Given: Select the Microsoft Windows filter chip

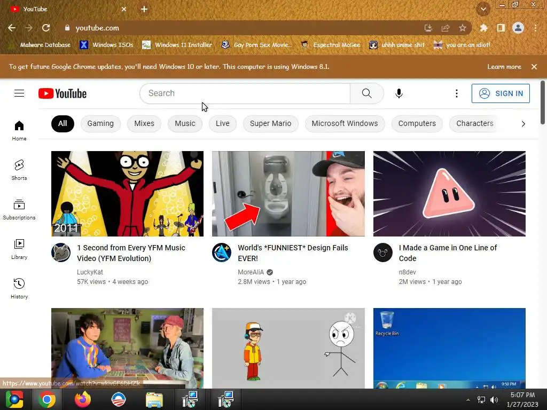Looking at the screenshot, I should click(345, 123).
